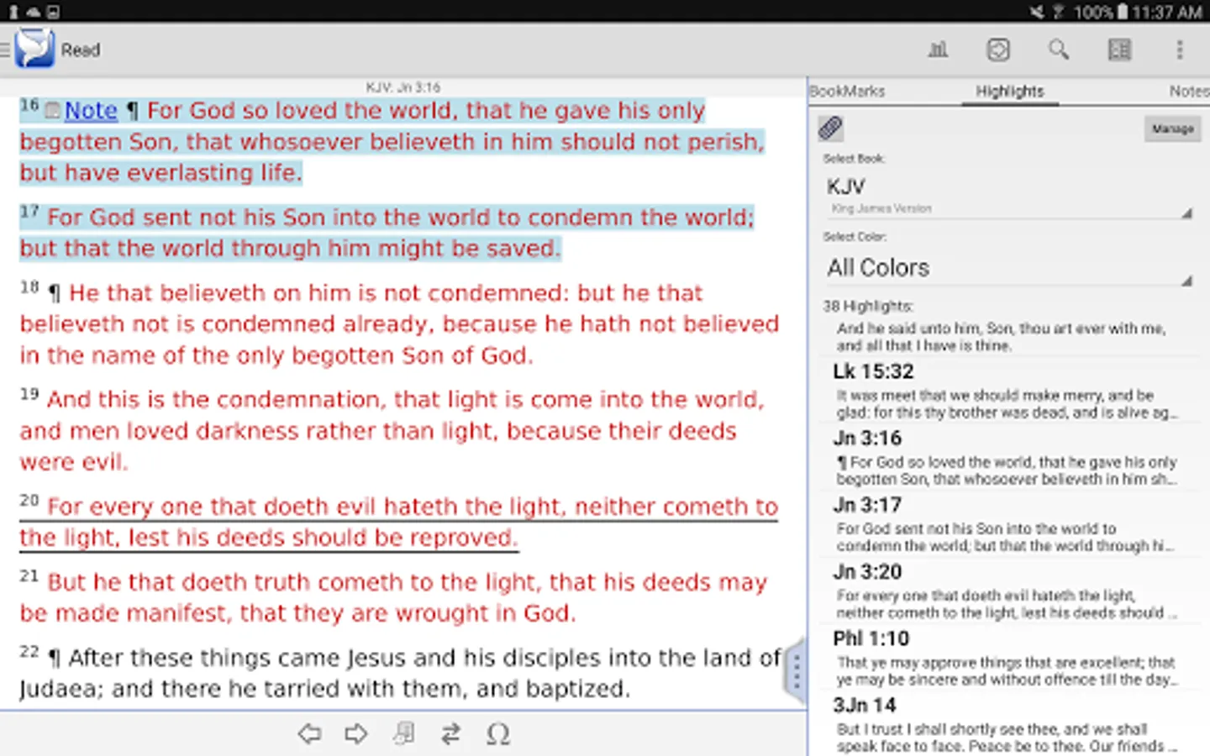
Task: Tap the Read title text
Action: click(x=81, y=50)
